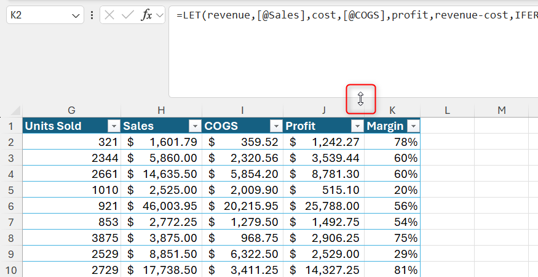This screenshot has width=538, height=277.
Task: Select the Sales cell 1,601.79
Action: click(161, 142)
